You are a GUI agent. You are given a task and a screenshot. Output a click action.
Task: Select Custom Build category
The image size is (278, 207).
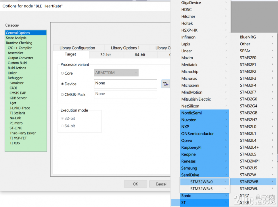pos(26,63)
